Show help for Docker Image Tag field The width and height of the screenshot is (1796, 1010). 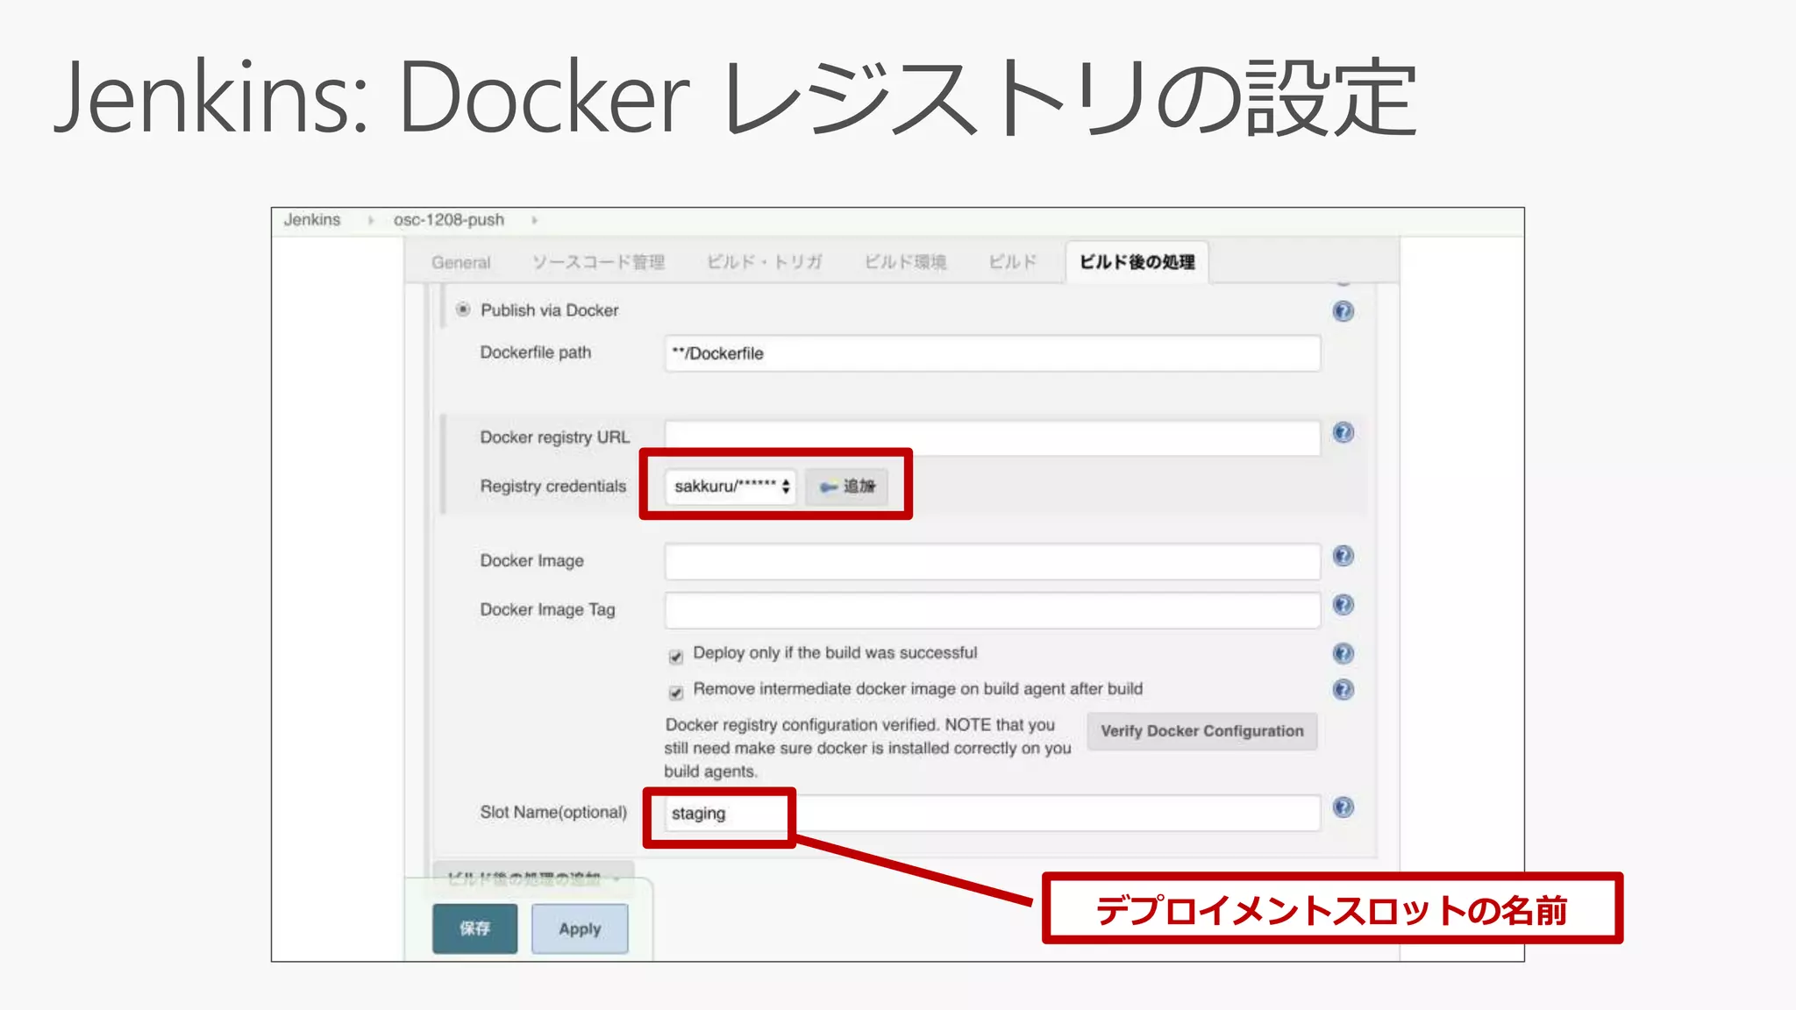click(1343, 605)
